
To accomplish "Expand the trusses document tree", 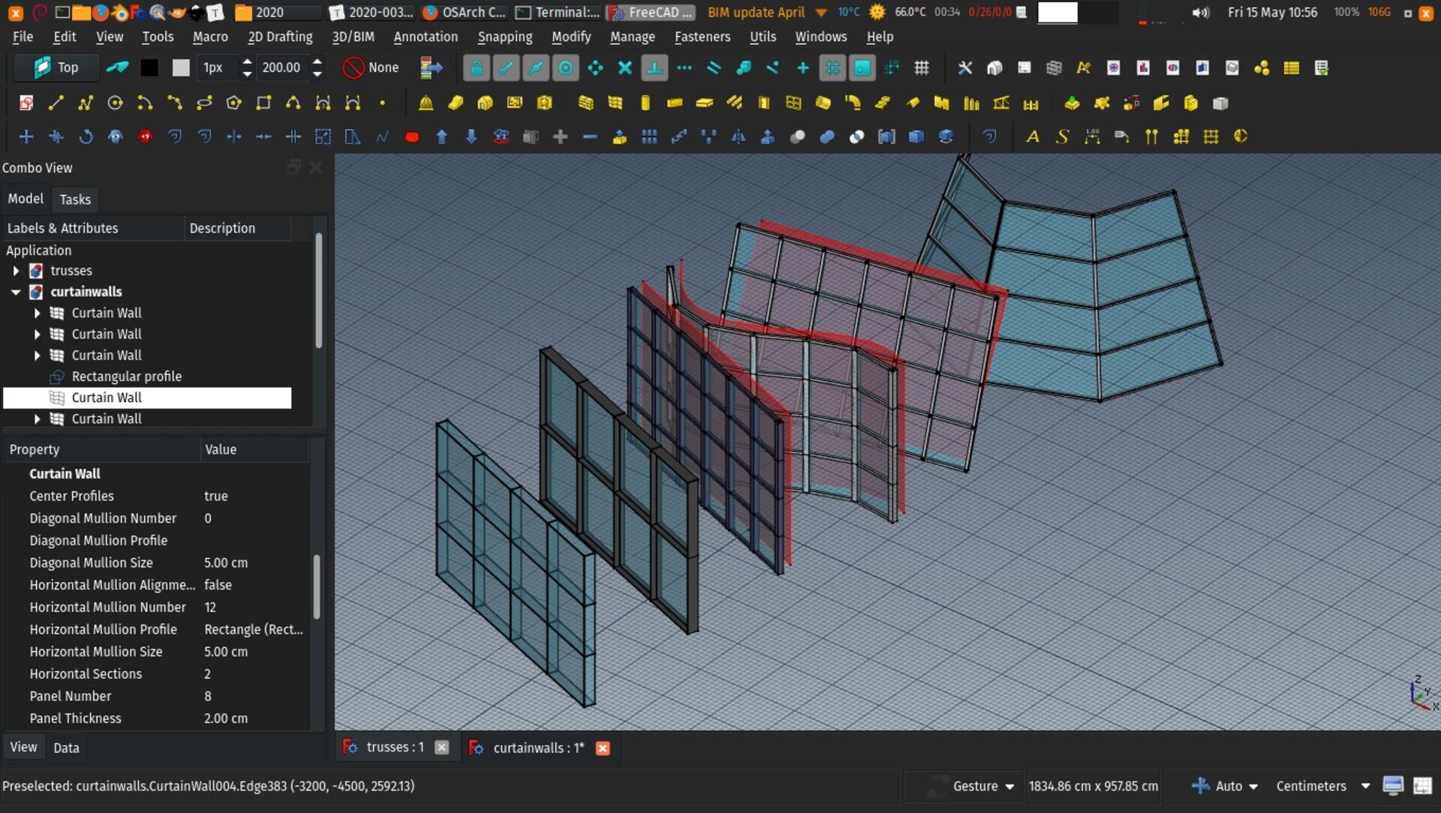I will point(16,271).
